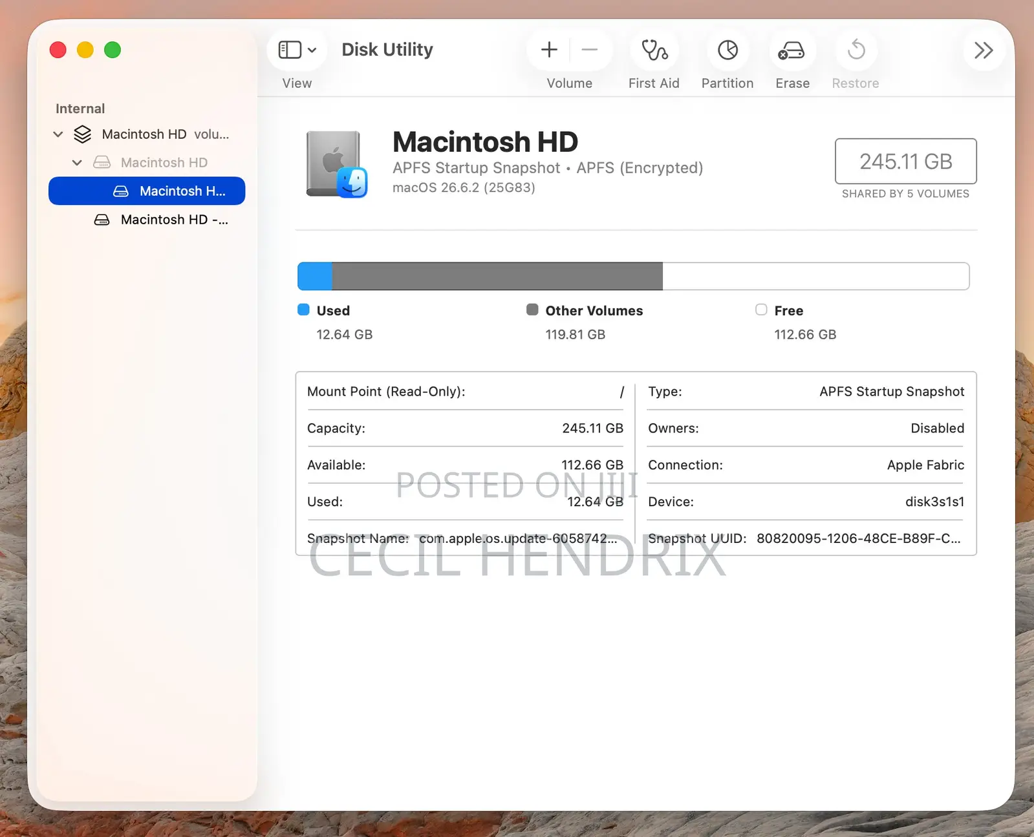Click the Type APFS Startup Snapshot value
This screenshot has width=1034, height=837.
(892, 392)
